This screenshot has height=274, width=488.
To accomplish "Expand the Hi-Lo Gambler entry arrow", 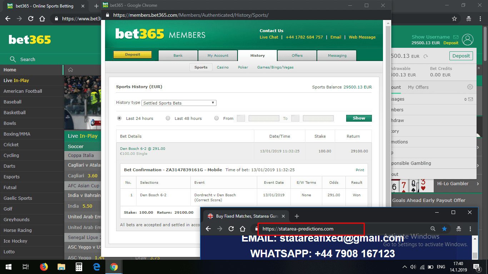I will coord(478,183).
